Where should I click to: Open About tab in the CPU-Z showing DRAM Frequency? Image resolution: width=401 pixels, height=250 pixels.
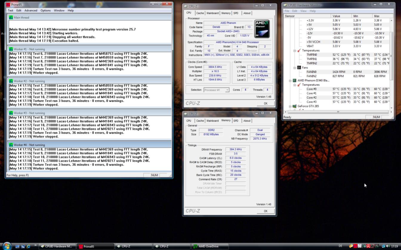(247, 121)
